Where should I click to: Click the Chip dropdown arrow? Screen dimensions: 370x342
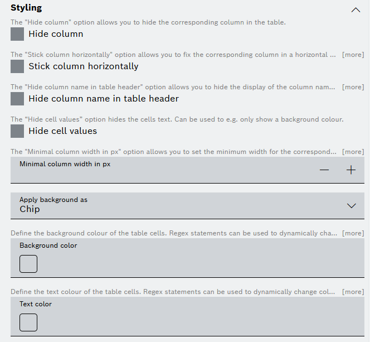(x=351, y=205)
